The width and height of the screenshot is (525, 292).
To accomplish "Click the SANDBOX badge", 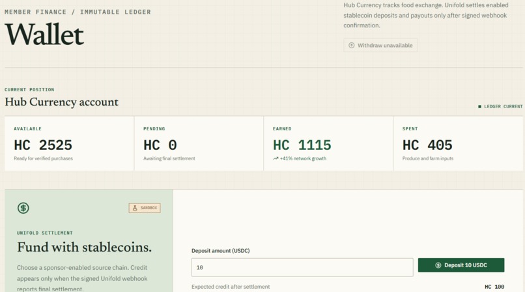I will click(x=145, y=208).
